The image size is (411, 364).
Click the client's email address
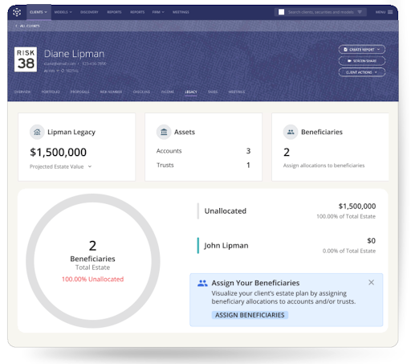pos(59,63)
